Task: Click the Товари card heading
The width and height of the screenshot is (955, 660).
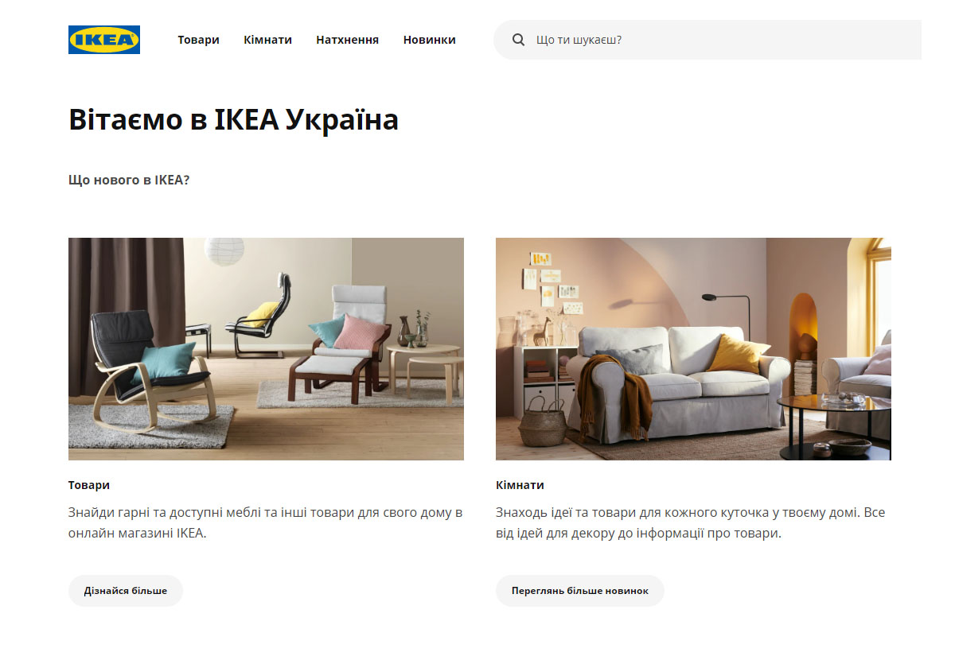Action: [x=89, y=485]
